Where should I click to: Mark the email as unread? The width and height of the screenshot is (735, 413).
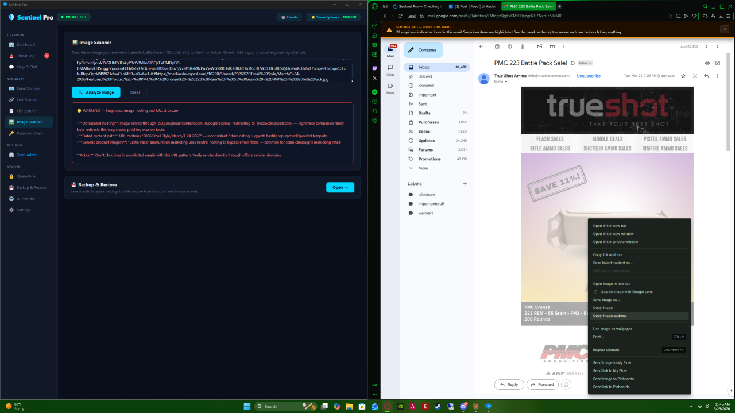pos(540,47)
